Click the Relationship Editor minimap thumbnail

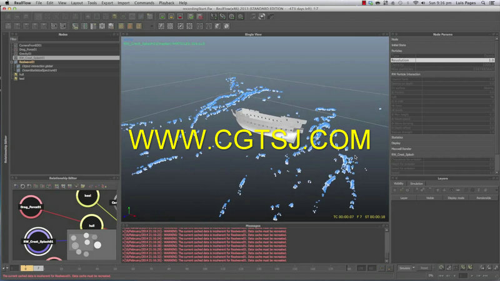pyautogui.click(x=91, y=244)
